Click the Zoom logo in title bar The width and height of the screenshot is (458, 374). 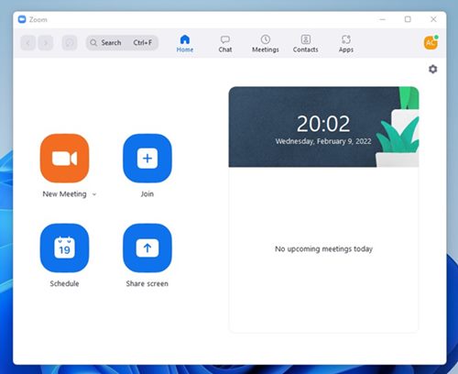click(x=22, y=19)
